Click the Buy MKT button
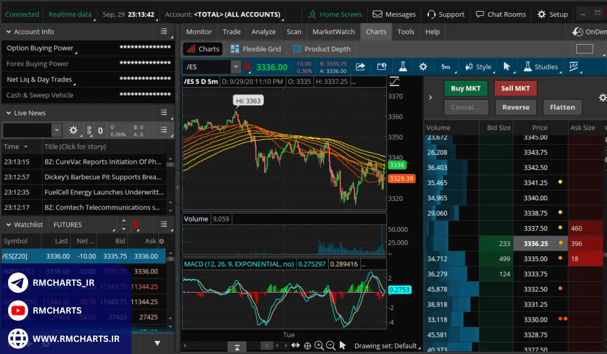The image size is (607, 354). [465, 88]
